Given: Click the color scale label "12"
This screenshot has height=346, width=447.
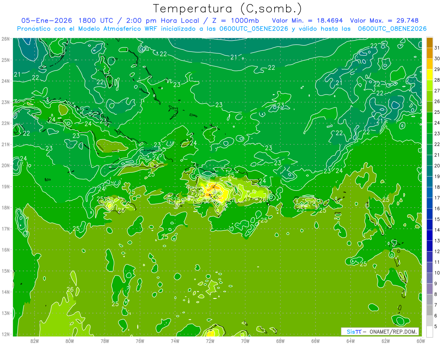Looking at the screenshot, I should [x=437, y=251].
